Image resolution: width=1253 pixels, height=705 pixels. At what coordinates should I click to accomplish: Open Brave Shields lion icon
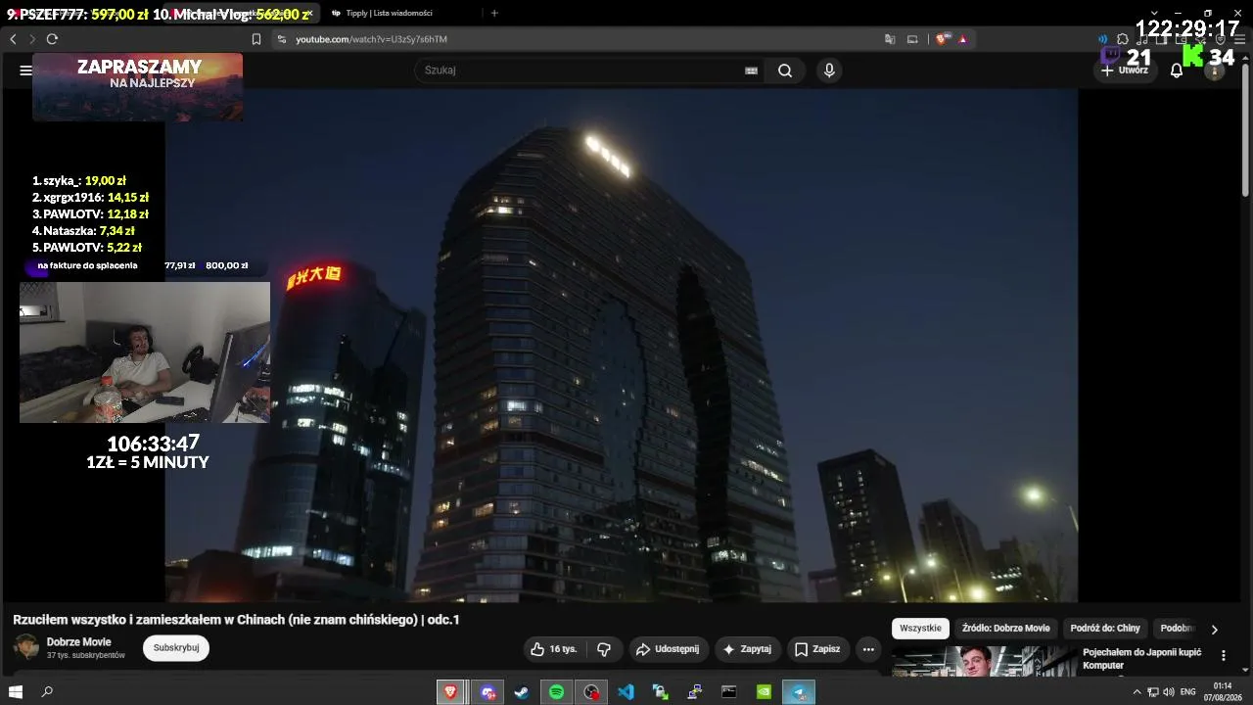coord(942,39)
